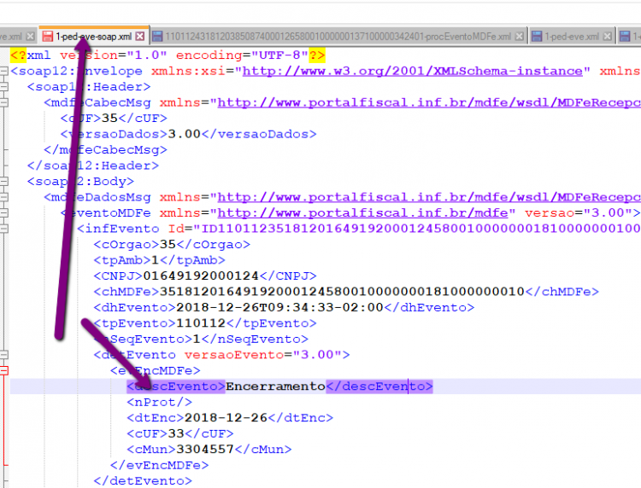Click the dtEnc date 2018-12-26
Image resolution: width=641 pixels, height=488 pixels.
point(226,418)
